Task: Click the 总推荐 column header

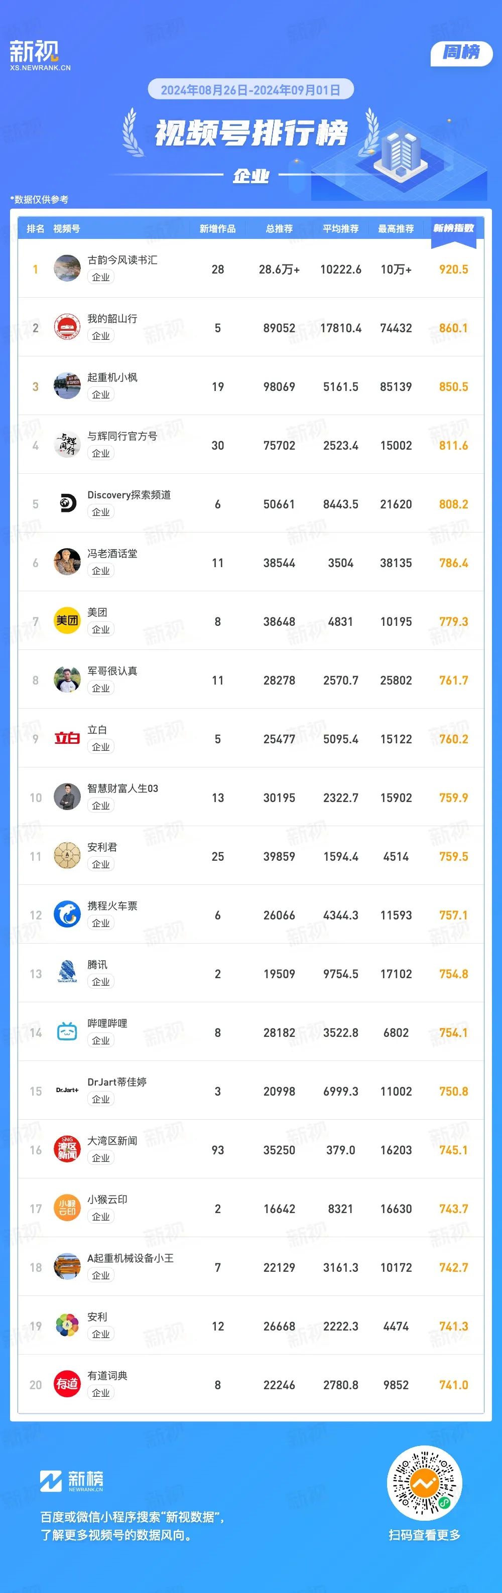Action: [x=279, y=229]
